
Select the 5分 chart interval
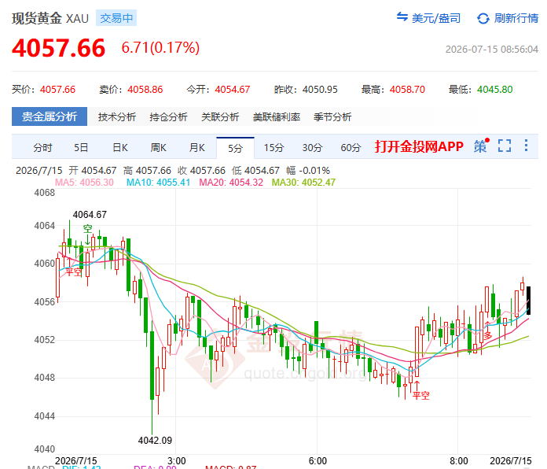(235, 149)
